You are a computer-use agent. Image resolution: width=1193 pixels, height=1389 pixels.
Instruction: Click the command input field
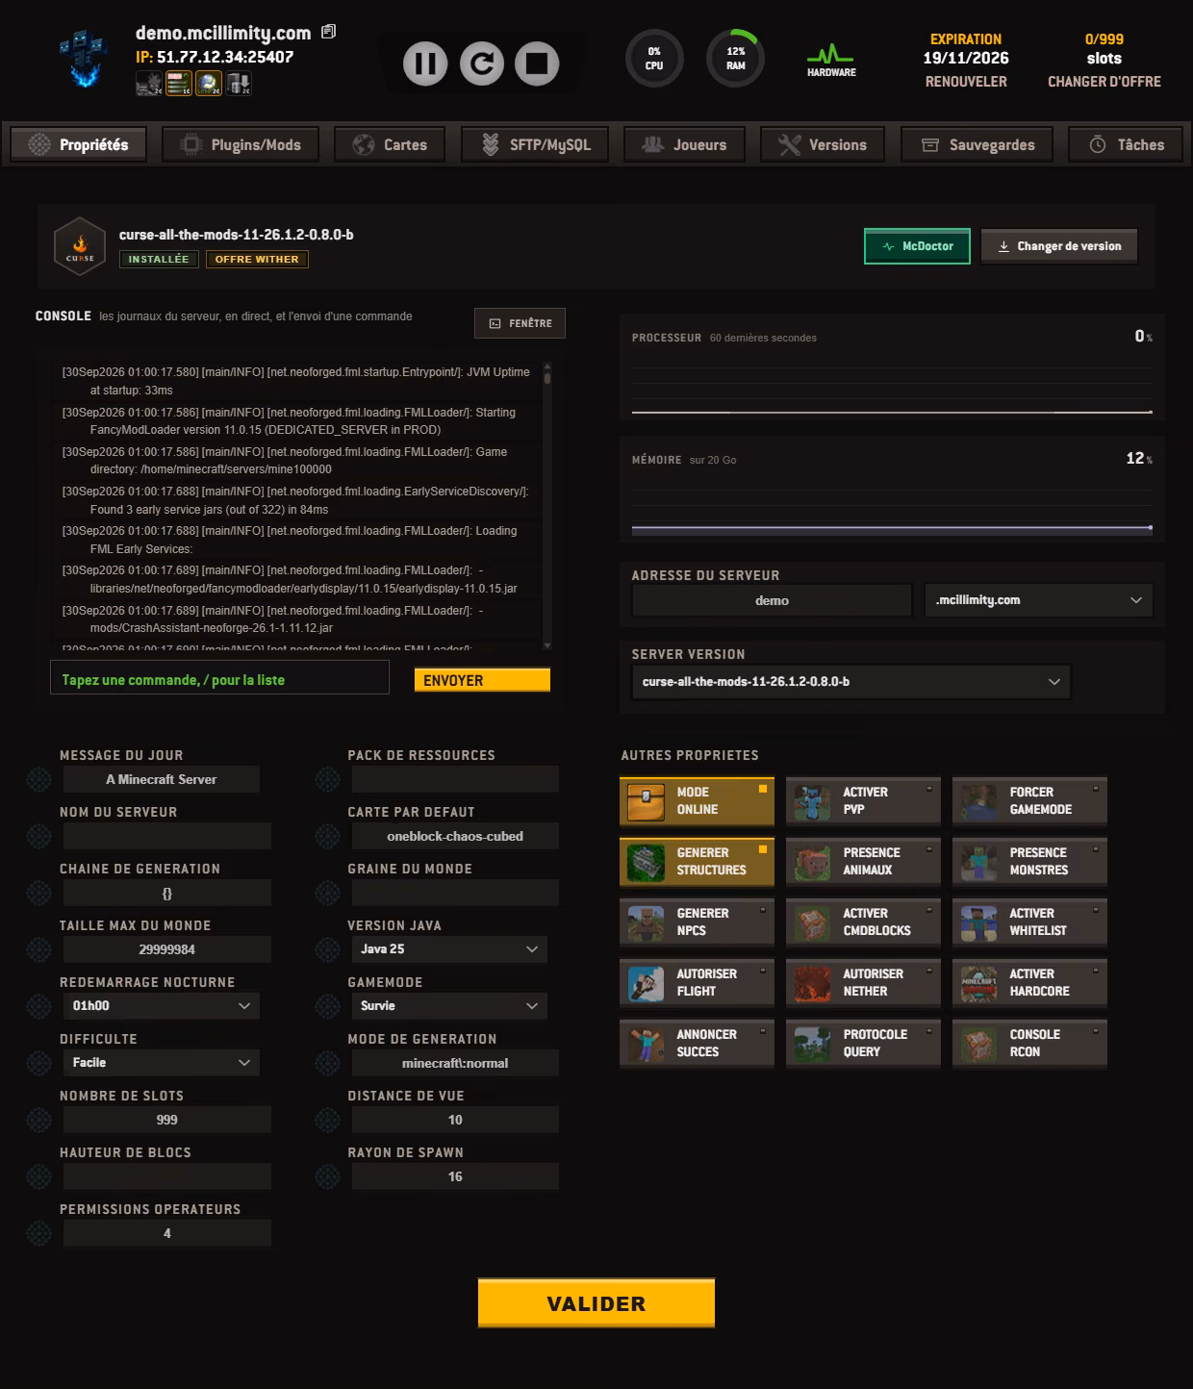tap(219, 677)
